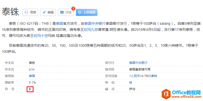Click the headphone icon on 语音 button
The image size is (203, 101).
pos(26,12)
